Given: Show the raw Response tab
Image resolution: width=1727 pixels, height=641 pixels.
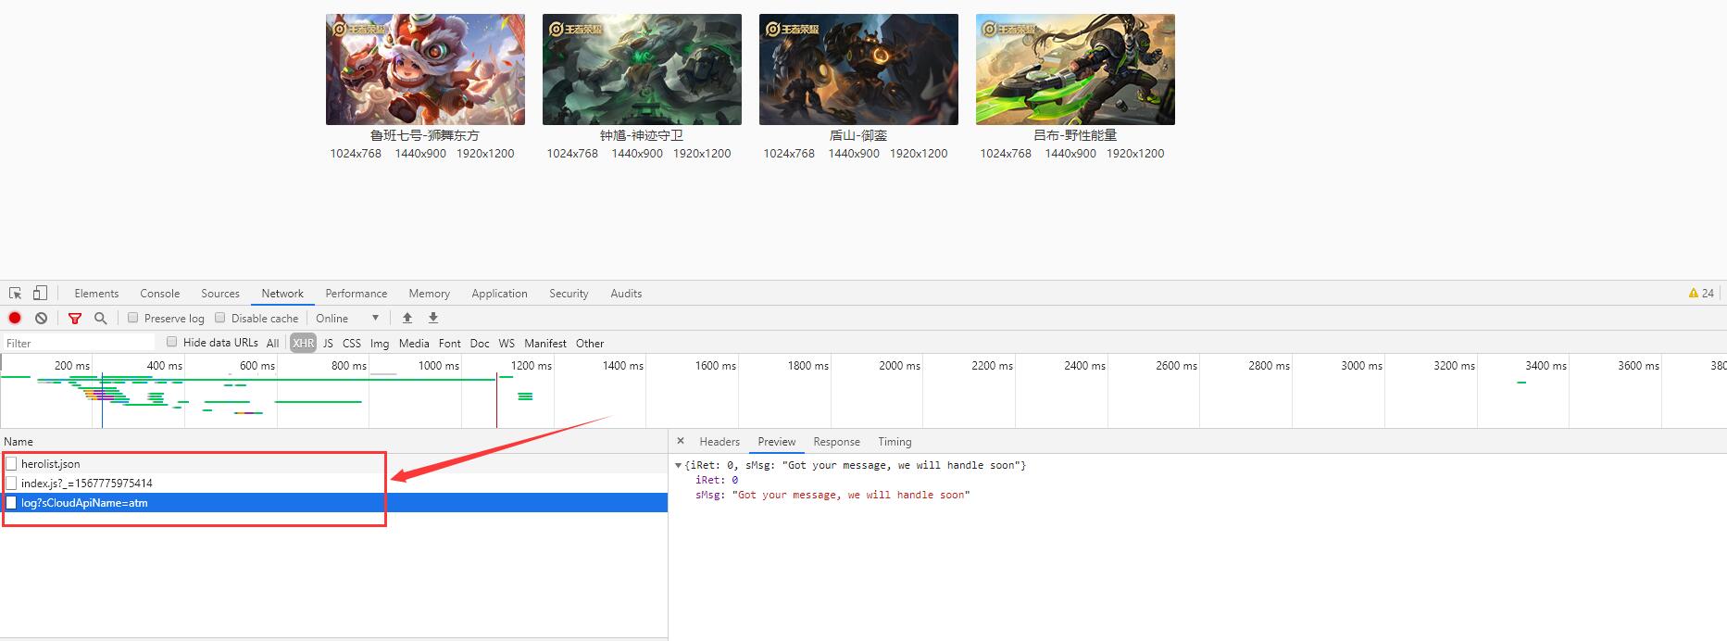Looking at the screenshot, I should pyautogui.click(x=836, y=442).
